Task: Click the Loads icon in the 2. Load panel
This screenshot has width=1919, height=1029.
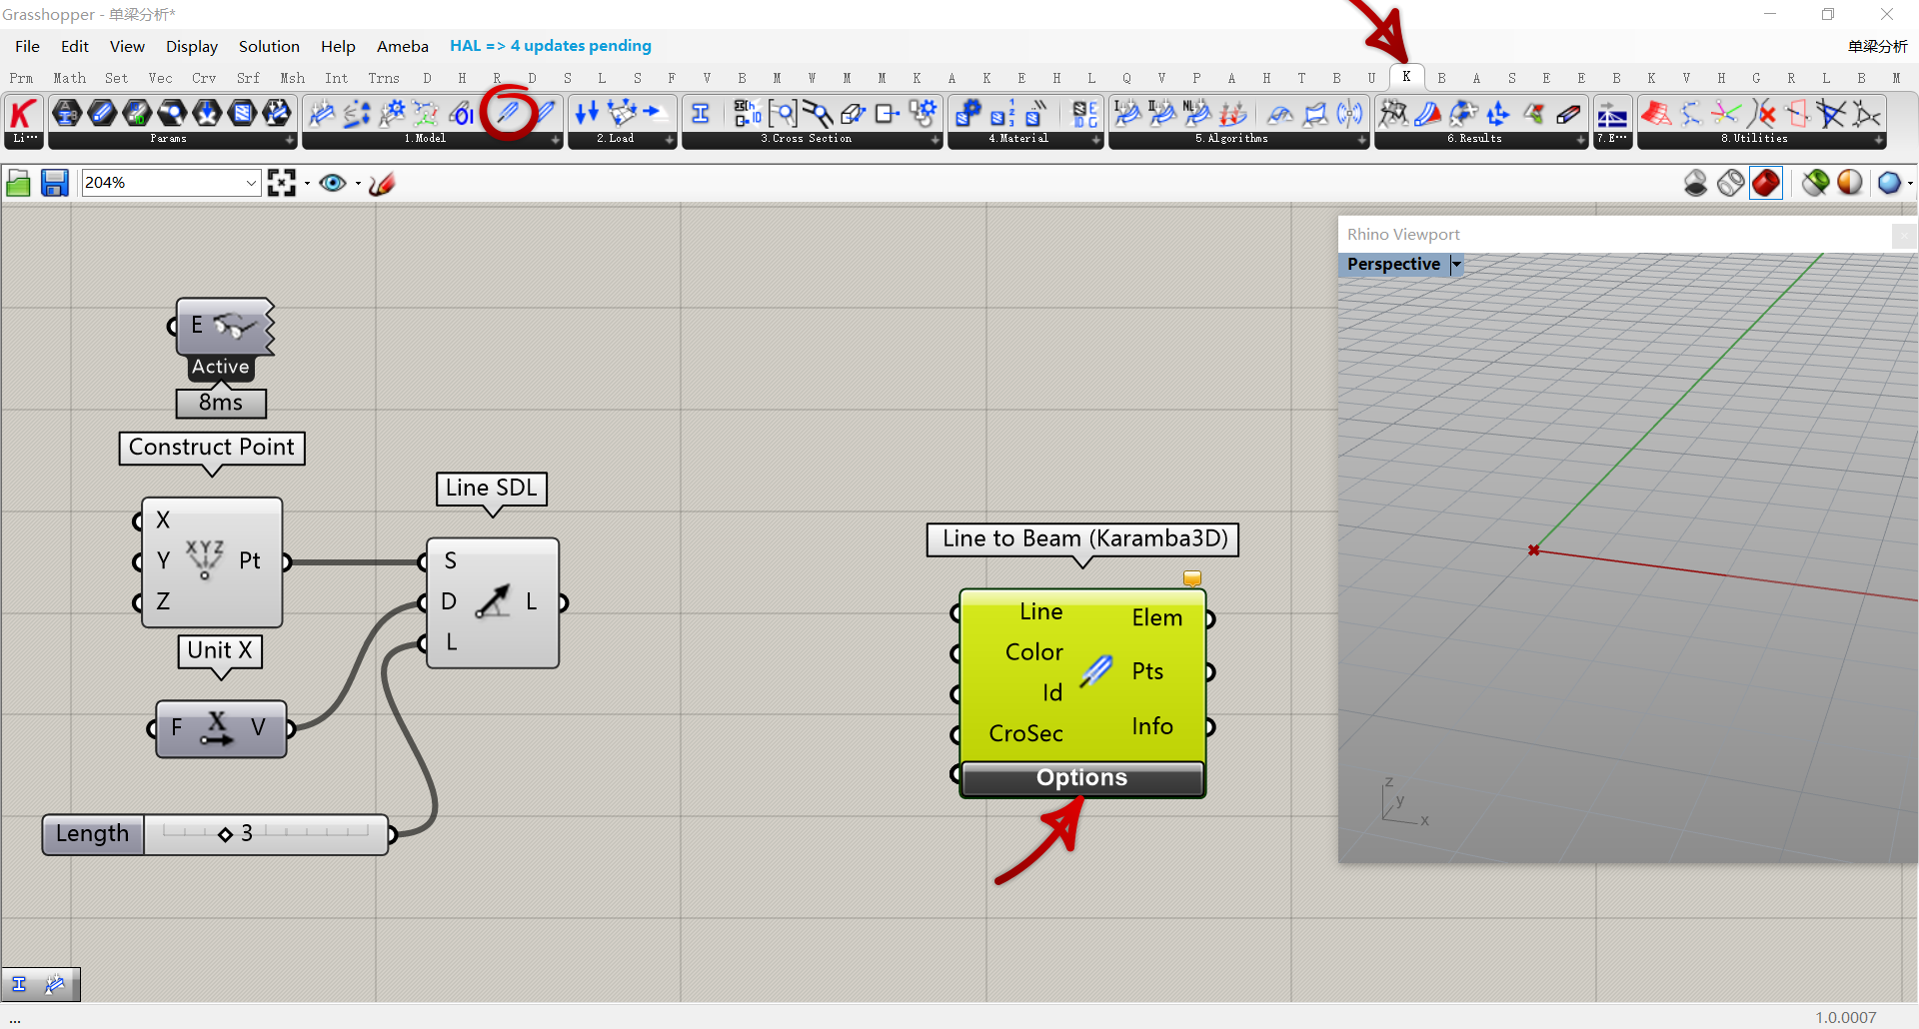Action: 587,113
